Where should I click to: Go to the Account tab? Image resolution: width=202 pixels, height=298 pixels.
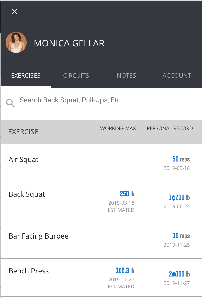pyautogui.click(x=177, y=76)
